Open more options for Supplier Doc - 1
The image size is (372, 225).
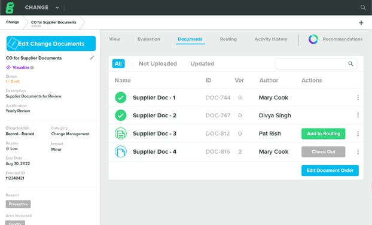358,98
